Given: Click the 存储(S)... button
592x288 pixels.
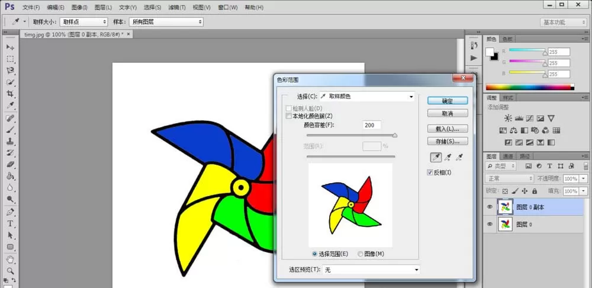Looking at the screenshot, I should click(x=448, y=142).
